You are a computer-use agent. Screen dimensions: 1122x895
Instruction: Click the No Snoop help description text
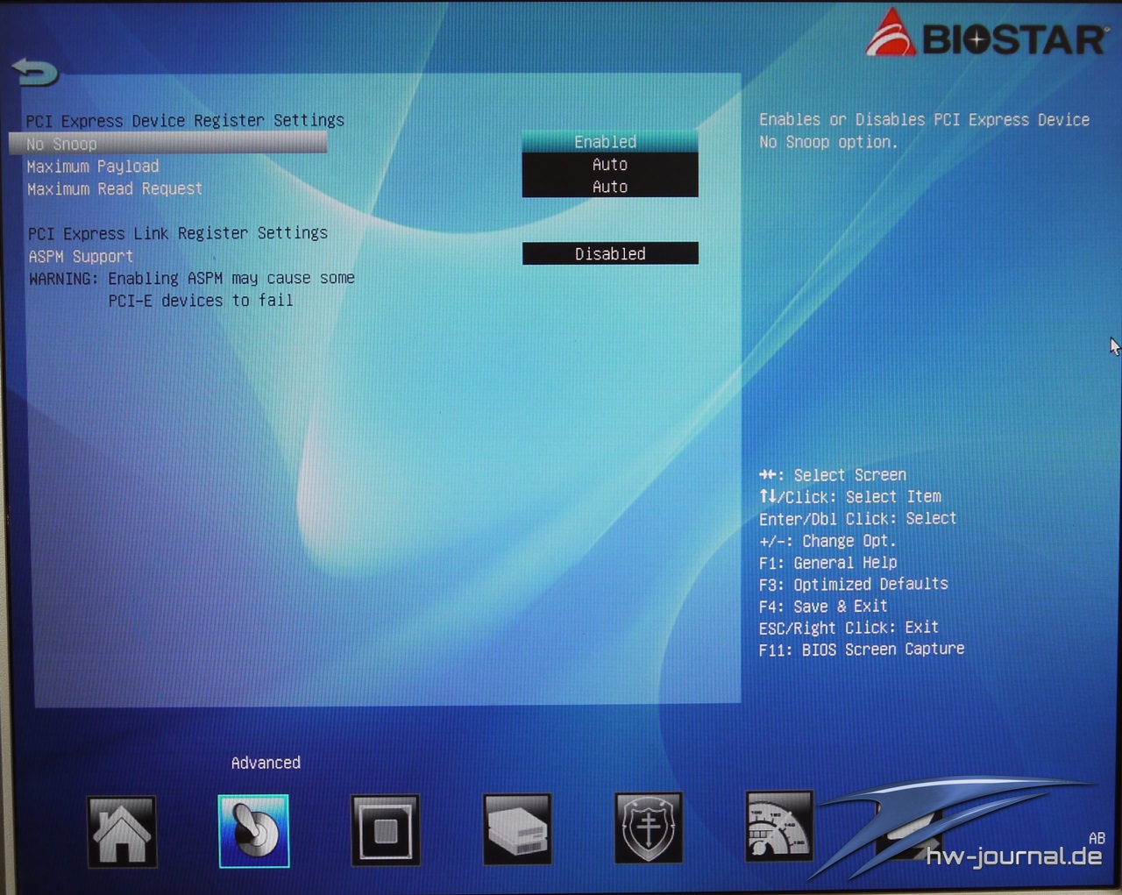click(x=925, y=131)
